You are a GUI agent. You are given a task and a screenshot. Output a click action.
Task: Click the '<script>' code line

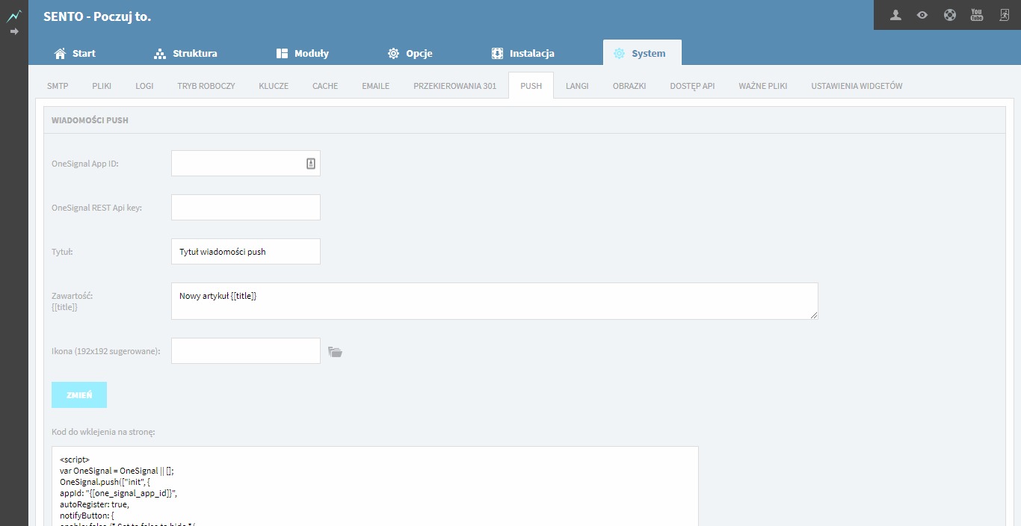click(75, 460)
